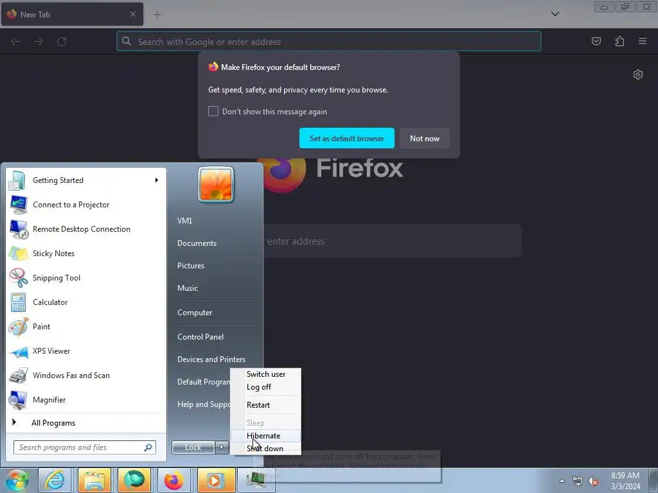658x493 pixels.
Task: Launch Connect to a Projector
Action: coord(86,205)
